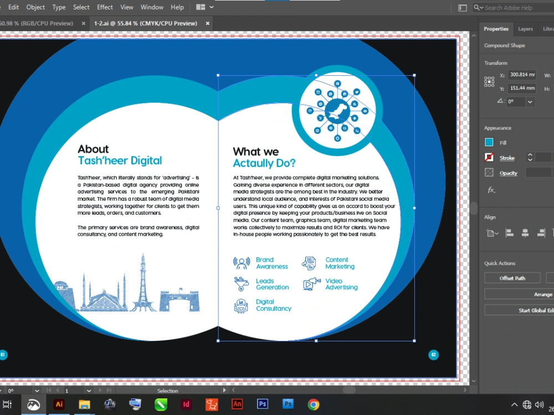Open the View menu
The image size is (554, 415).
click(x=126, y=7)
